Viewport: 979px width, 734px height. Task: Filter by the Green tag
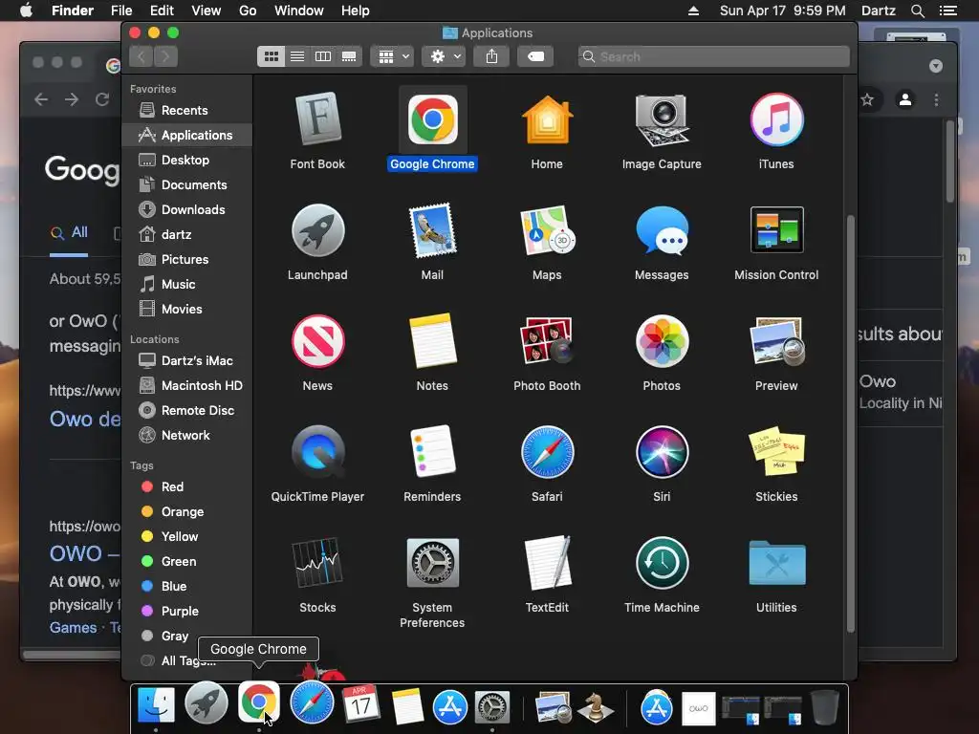(x=187, y=562)
